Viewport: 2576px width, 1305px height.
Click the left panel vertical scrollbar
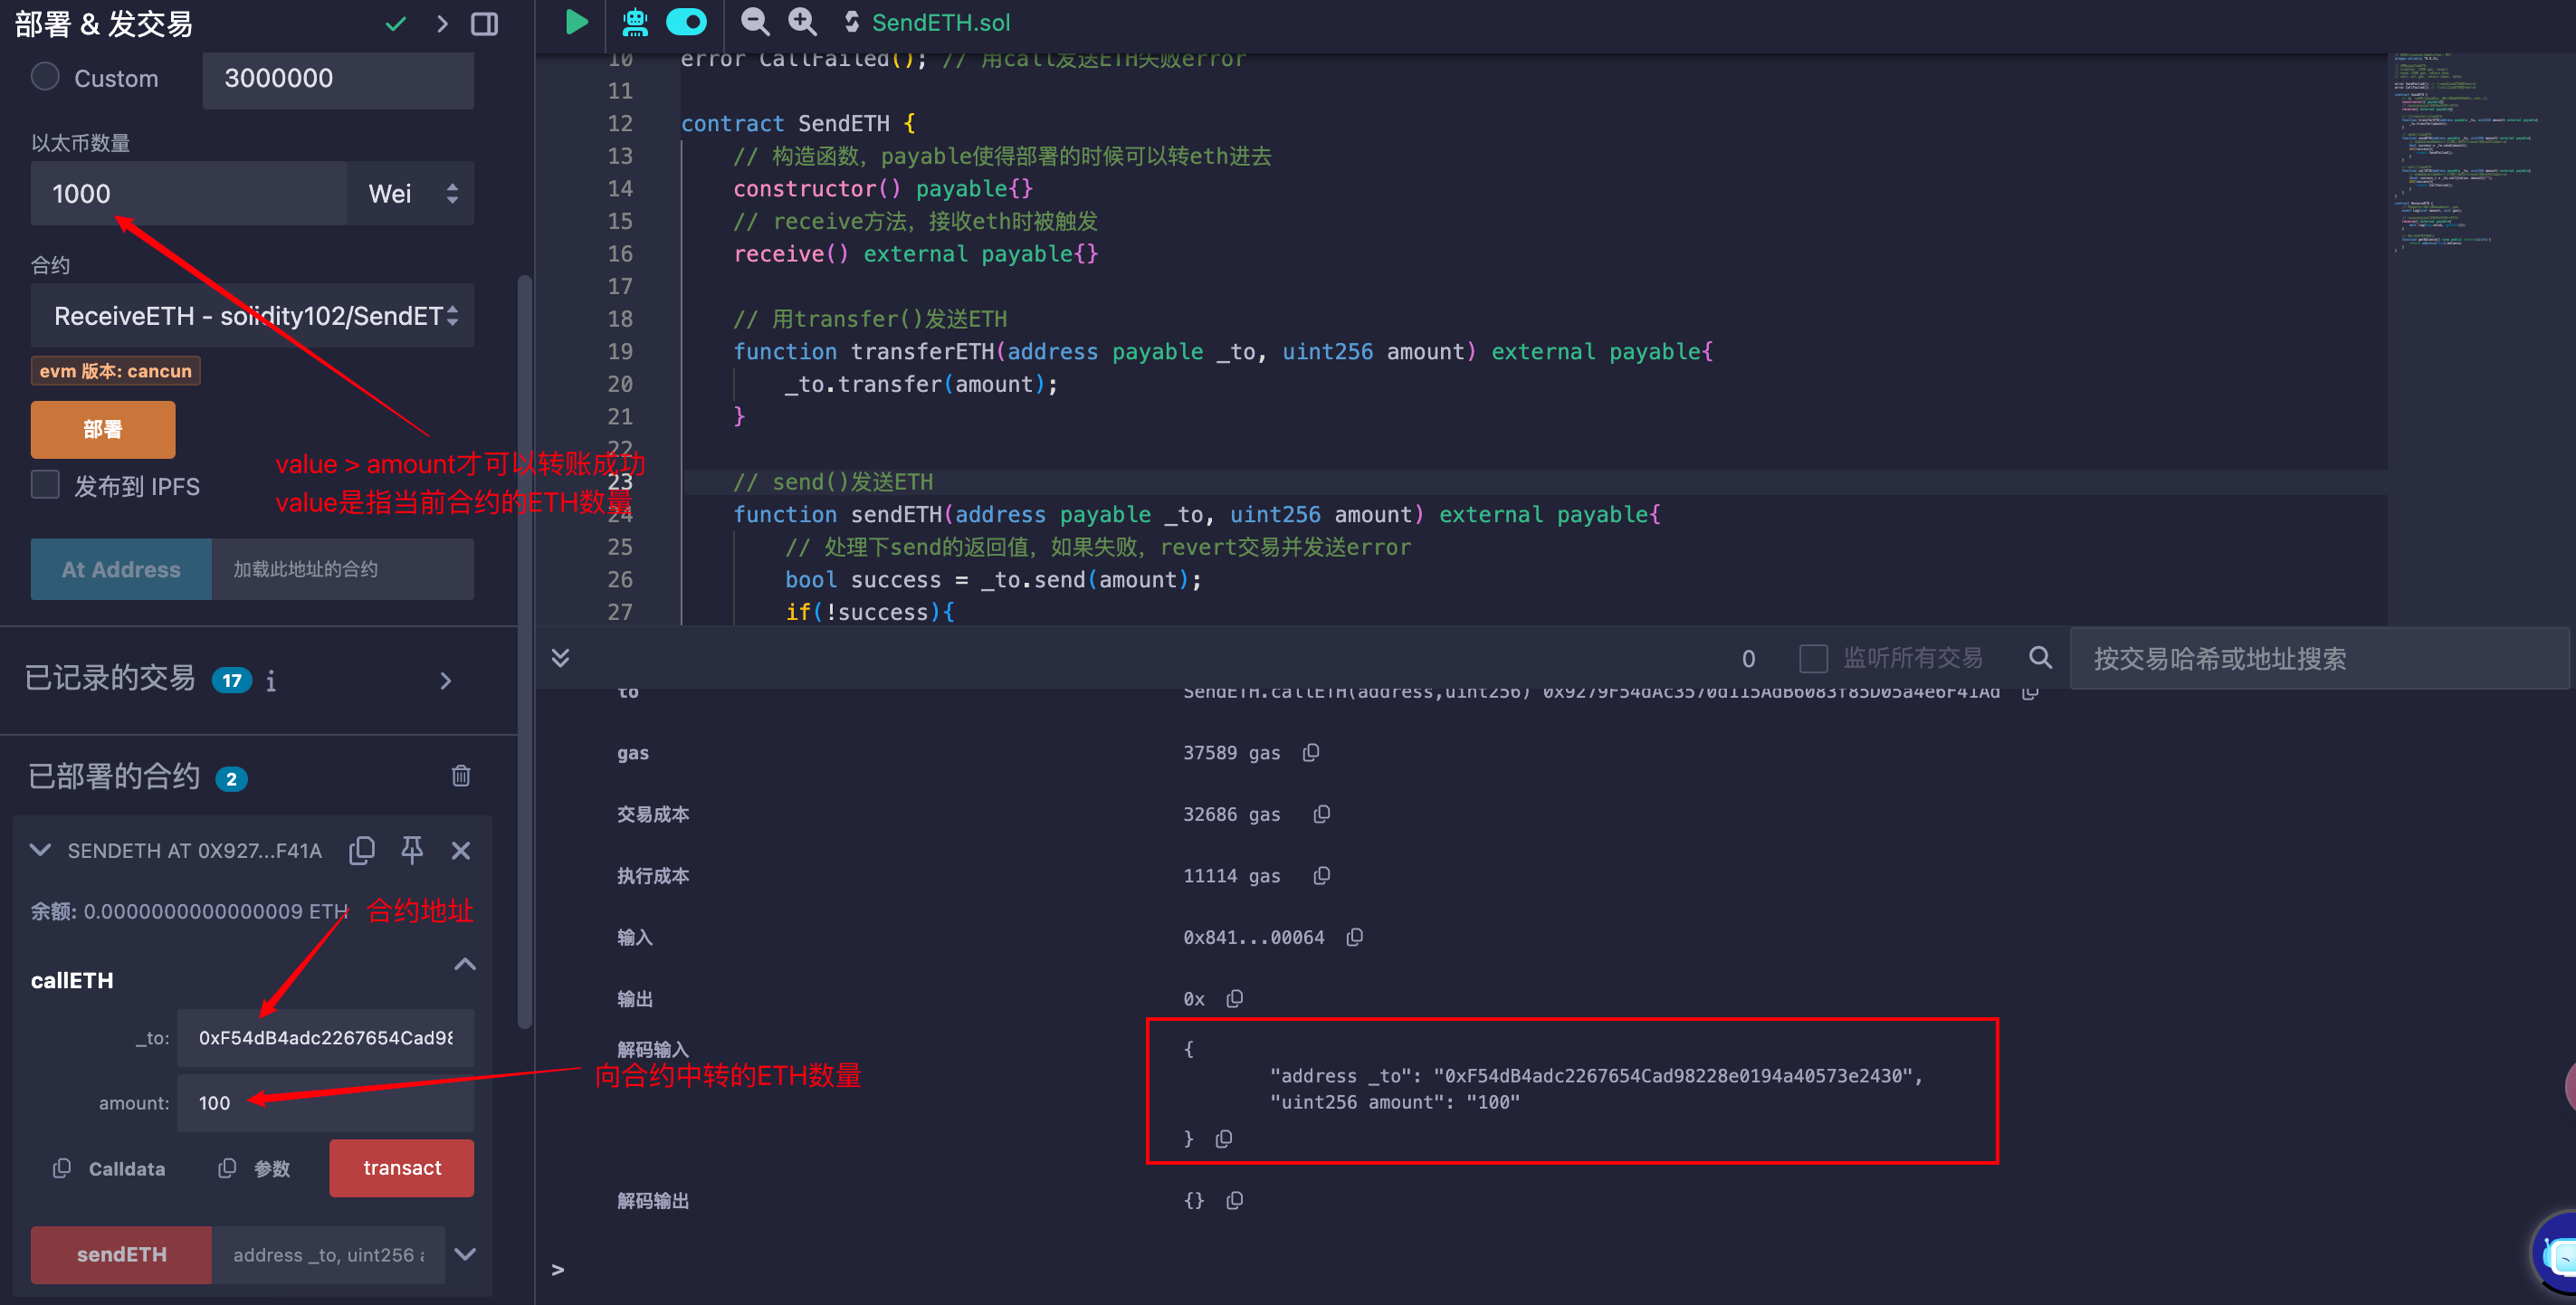coord(524,651)
